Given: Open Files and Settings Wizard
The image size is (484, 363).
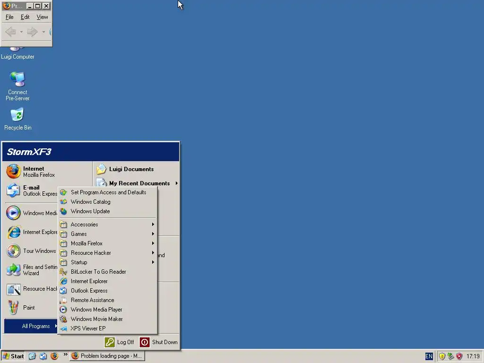Looking at the screenshot, I should point(31,270).
